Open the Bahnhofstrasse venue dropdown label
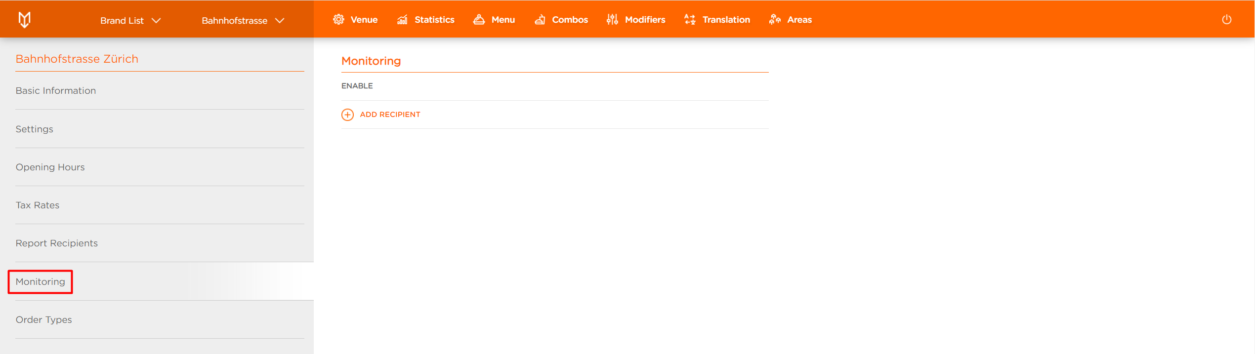 (234, 21)
